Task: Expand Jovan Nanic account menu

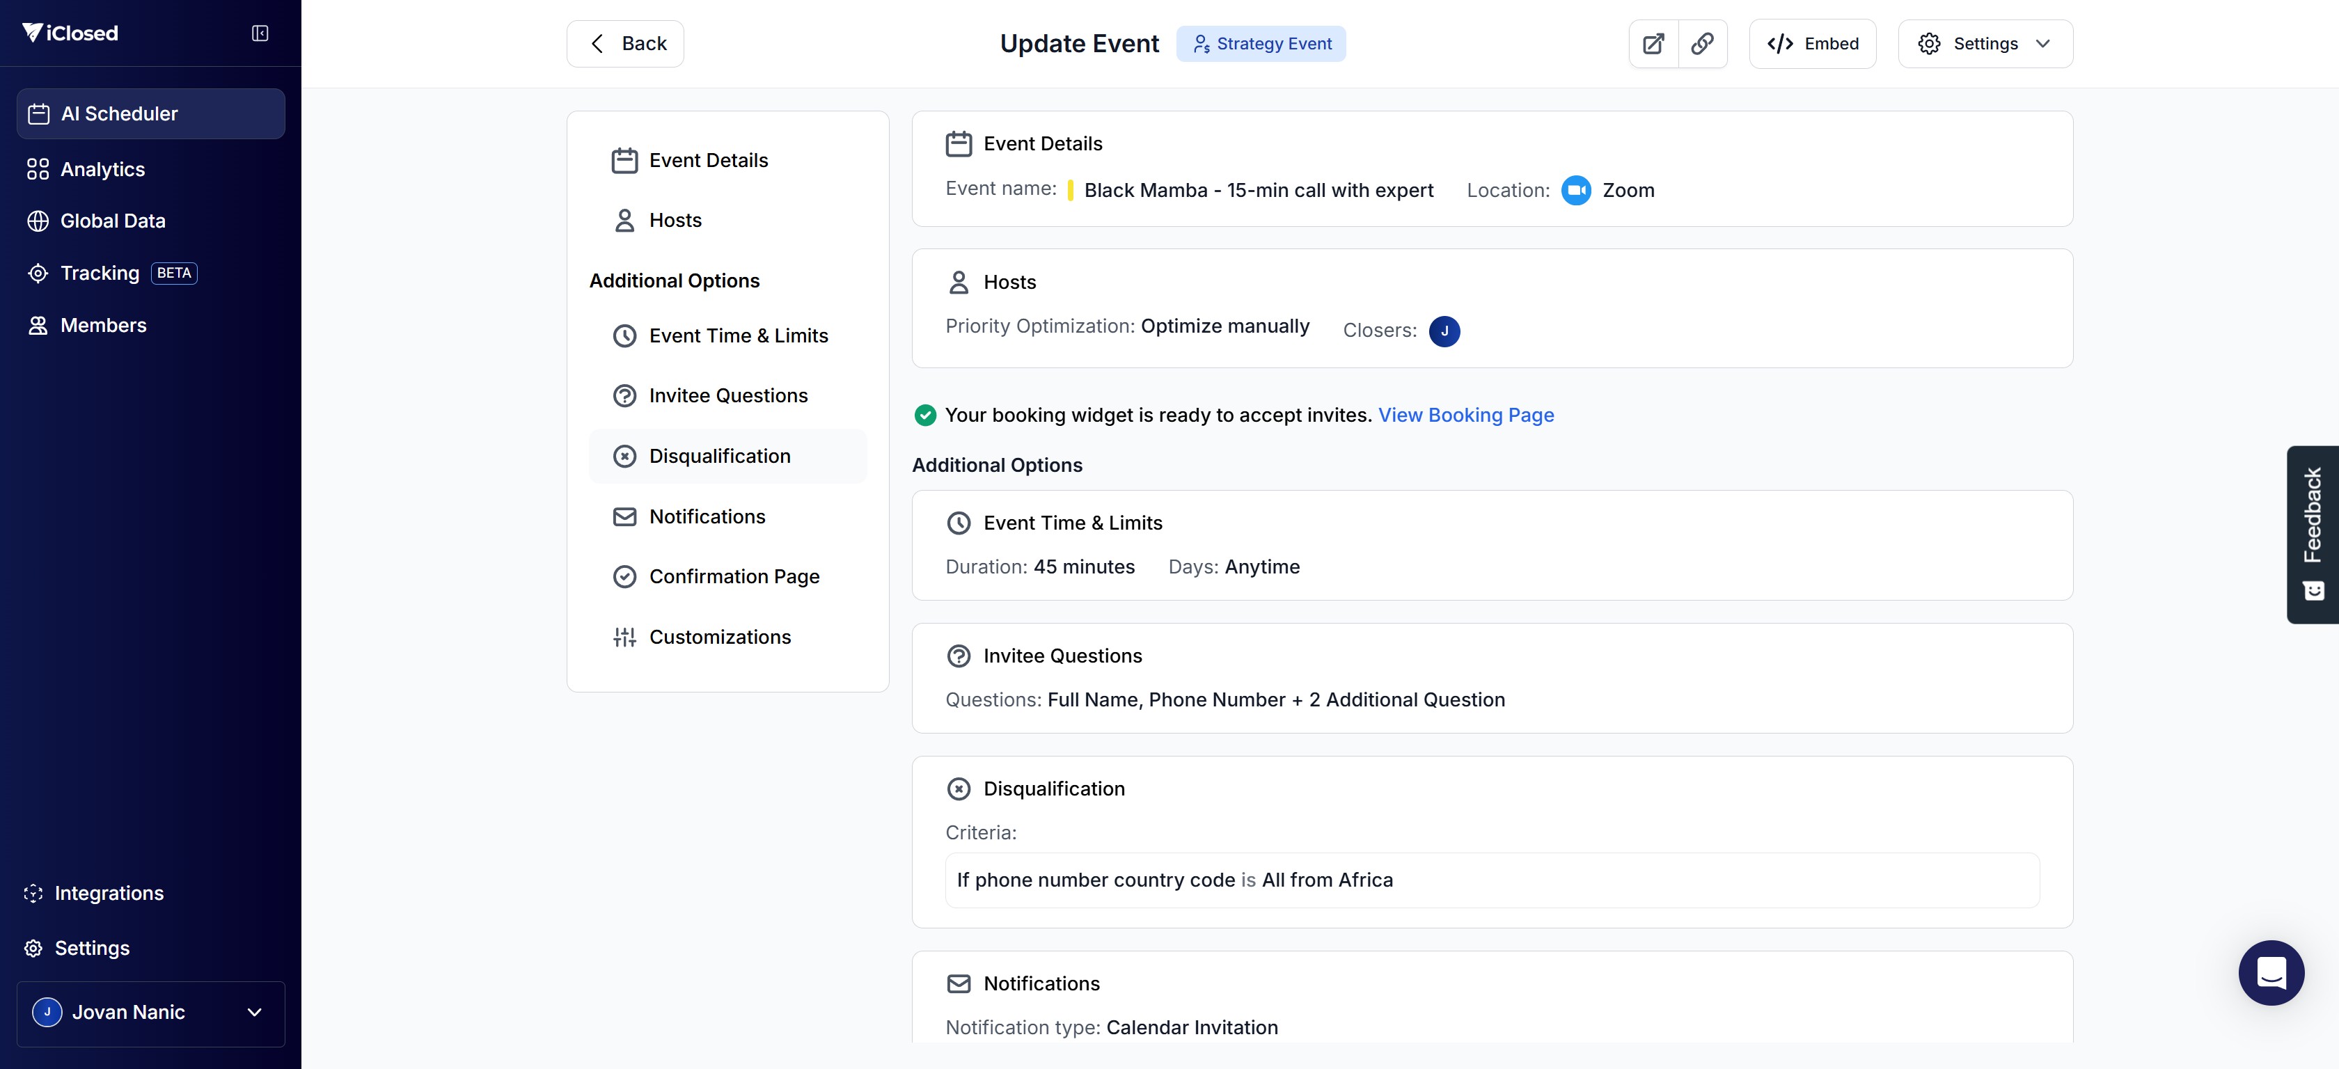Action: pos(151,1013)
